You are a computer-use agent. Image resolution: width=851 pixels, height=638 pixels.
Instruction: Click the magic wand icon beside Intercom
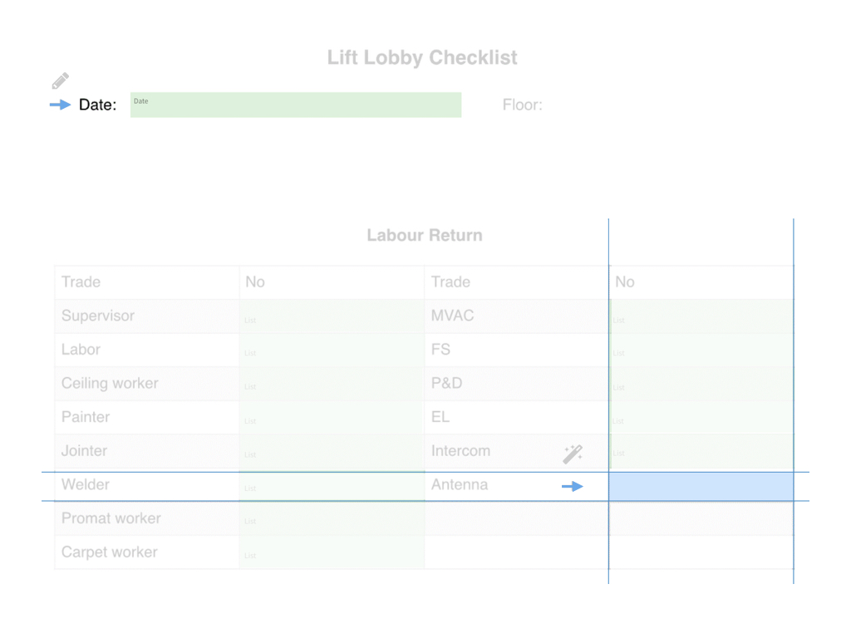[573, 454]
